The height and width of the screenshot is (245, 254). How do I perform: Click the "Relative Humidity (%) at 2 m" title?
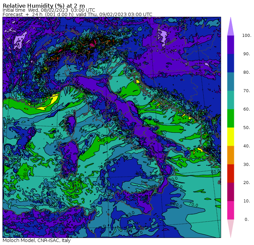point(44,5)
